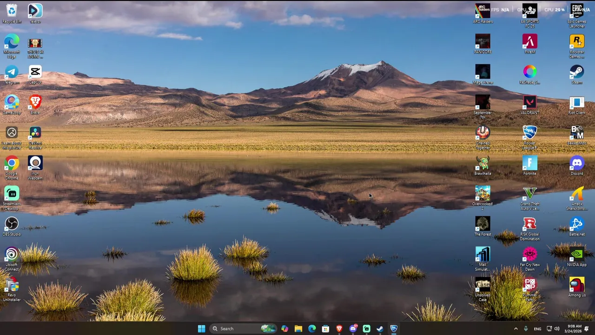Open the notification bell in tray

point(587,328)
